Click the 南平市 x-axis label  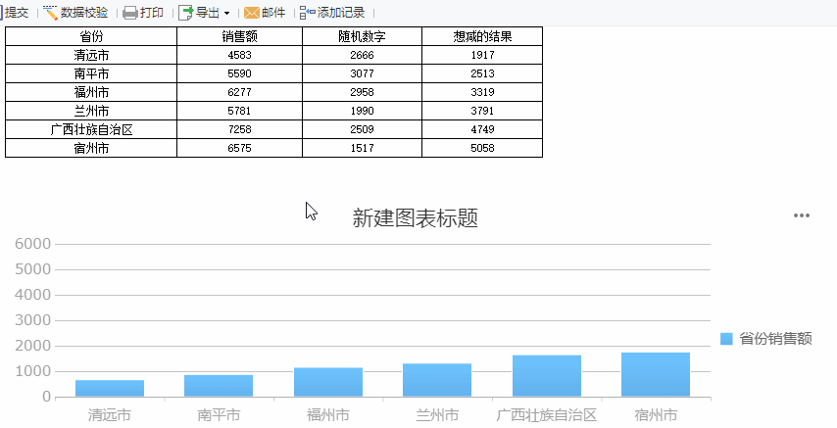[x=219, y=415]
